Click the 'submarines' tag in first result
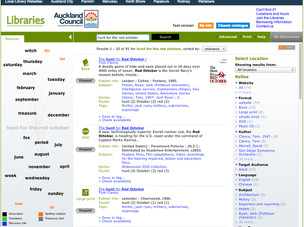This screenshot has width=304, height=227. (178, 106)
